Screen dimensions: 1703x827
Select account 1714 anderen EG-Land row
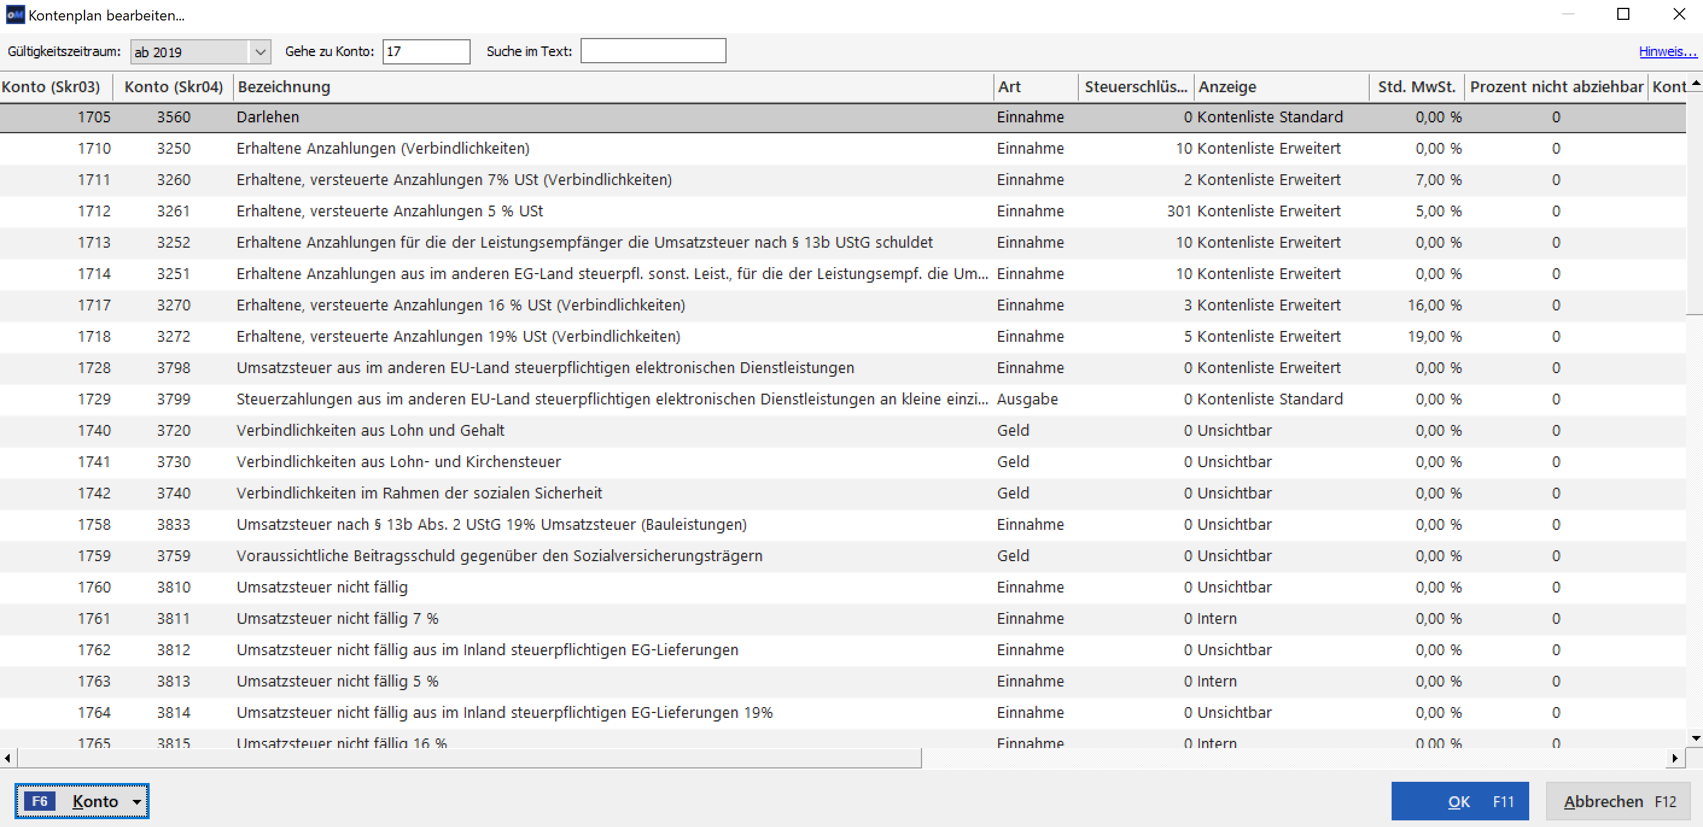point(842,274)
